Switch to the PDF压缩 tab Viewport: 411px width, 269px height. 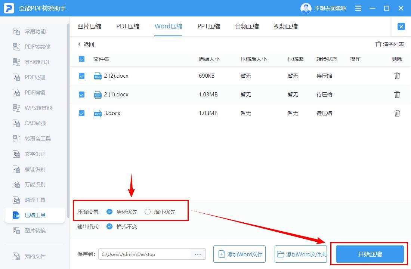coord(128,27)
